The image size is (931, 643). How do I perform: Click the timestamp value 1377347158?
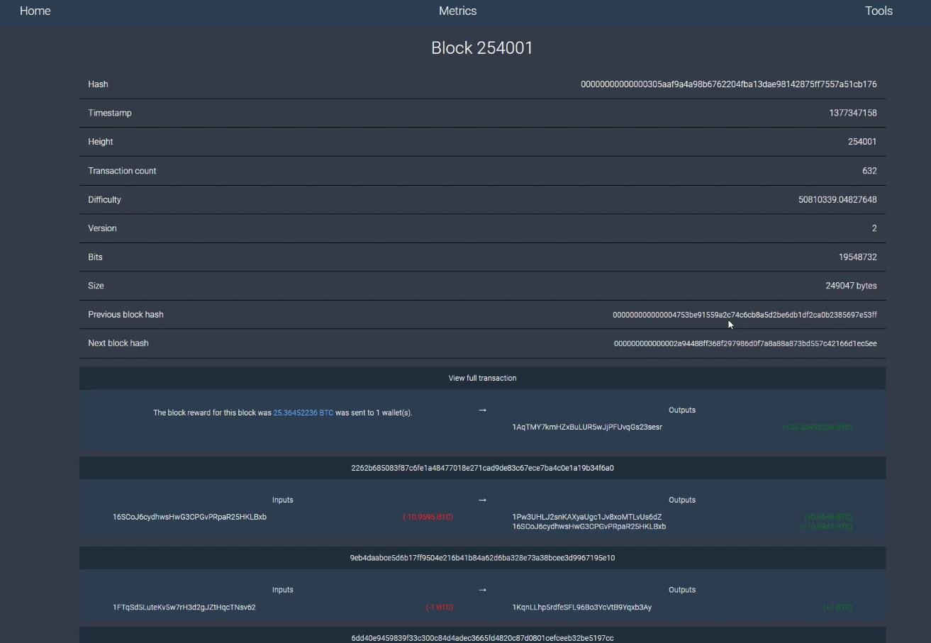click(852, 113)
